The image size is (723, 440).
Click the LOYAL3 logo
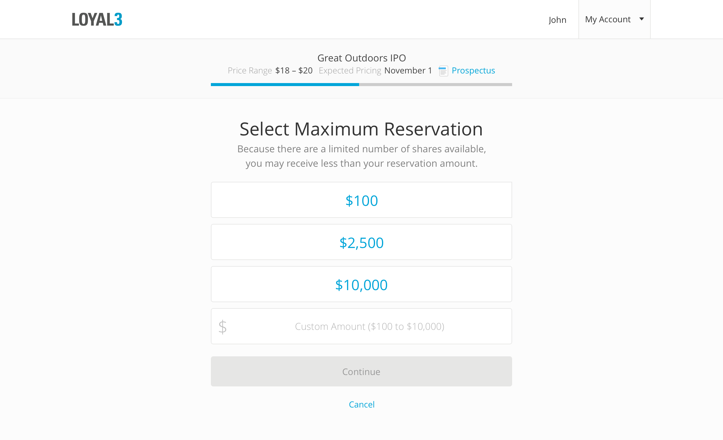[97, 20]
